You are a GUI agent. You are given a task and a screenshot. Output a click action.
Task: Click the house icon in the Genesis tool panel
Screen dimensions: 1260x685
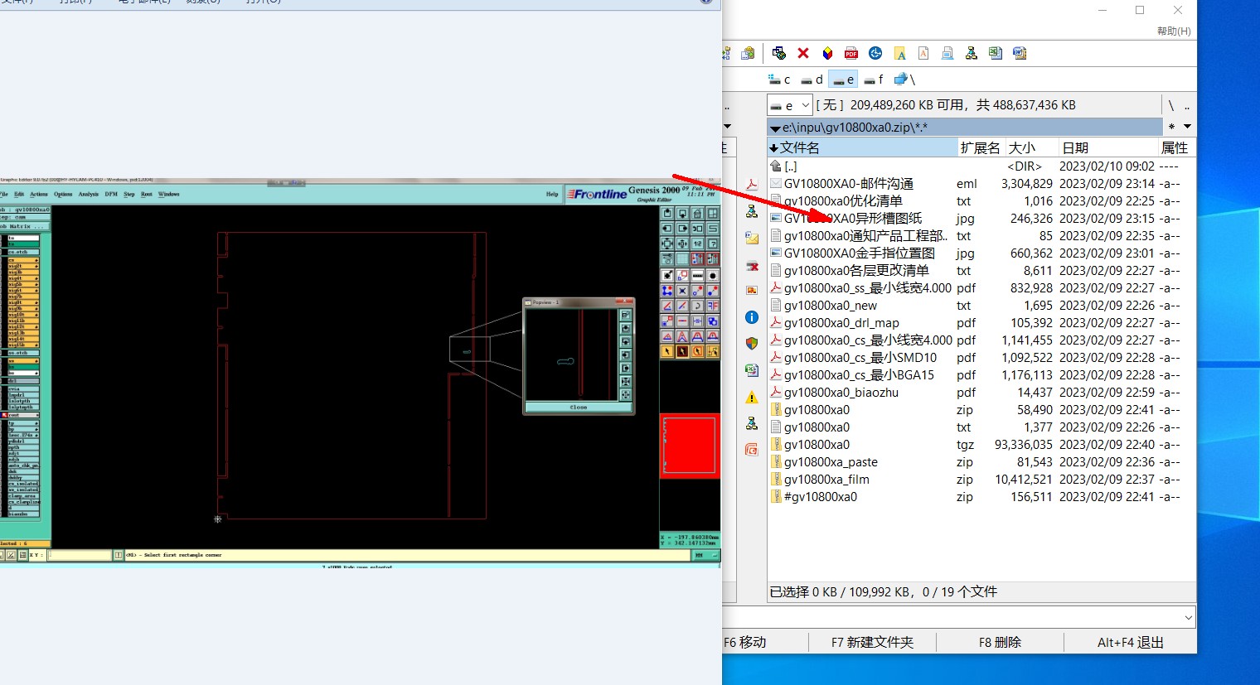(x=697, y=213)
